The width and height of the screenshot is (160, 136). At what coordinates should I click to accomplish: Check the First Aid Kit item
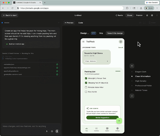(x=86, y=92)
